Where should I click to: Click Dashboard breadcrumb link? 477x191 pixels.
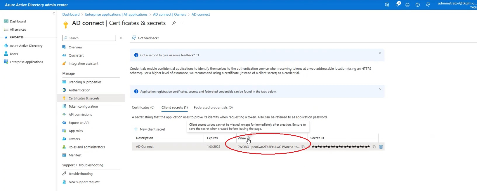[71, 14]
